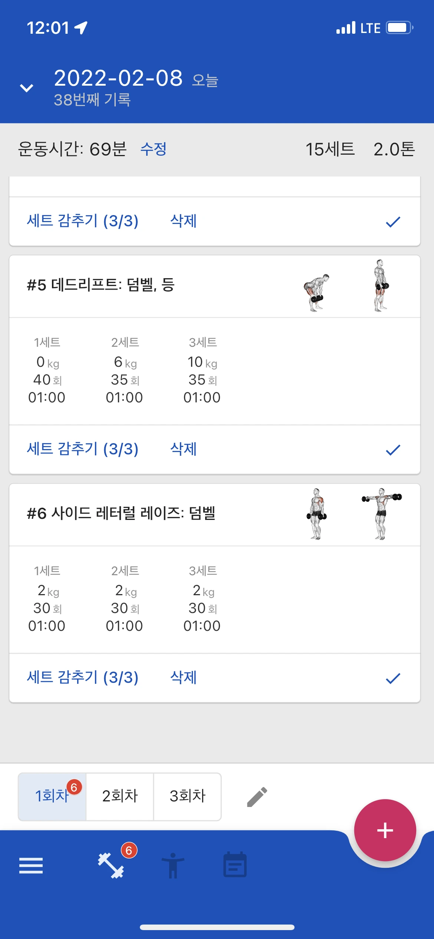Expand the date dropdown chevron

[26, 88]
